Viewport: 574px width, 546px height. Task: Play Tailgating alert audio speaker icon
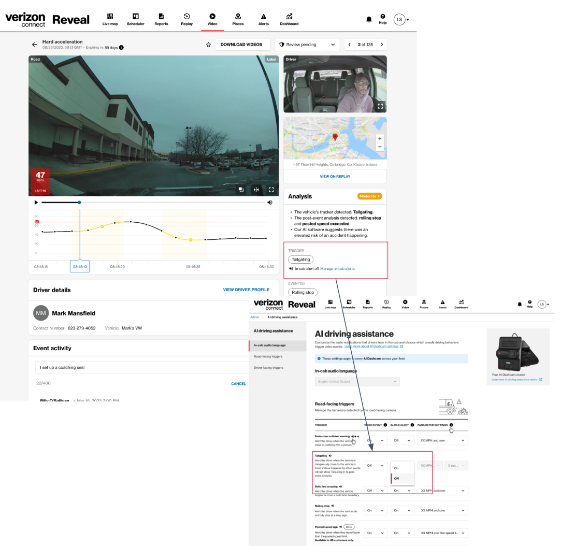(x=330, y=456)
